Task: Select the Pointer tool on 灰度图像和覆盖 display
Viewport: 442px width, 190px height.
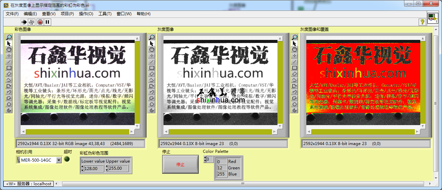Action: [x=294, y=43]
